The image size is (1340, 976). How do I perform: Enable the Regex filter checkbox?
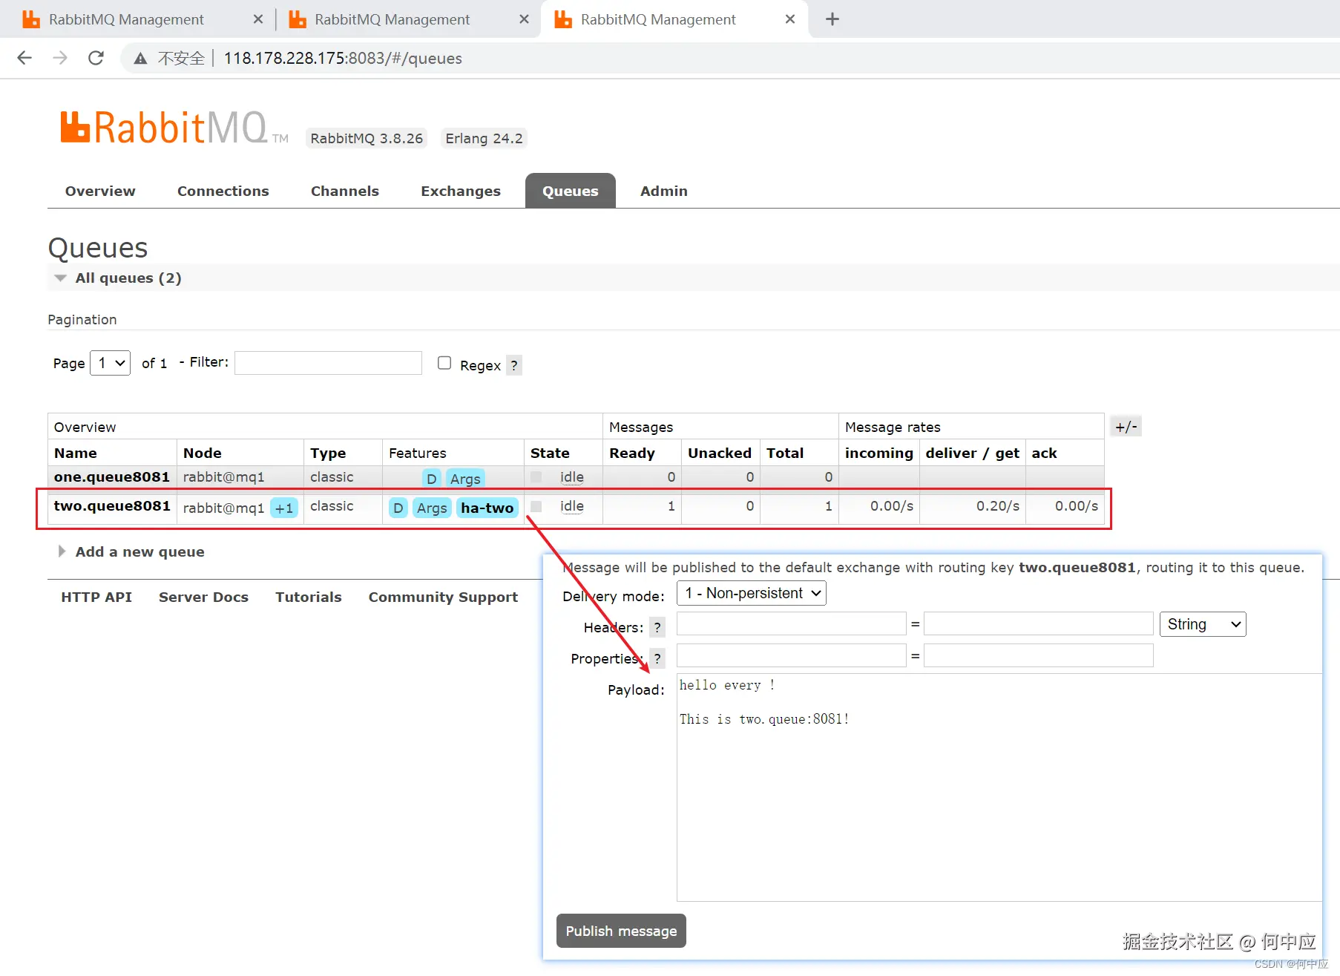444,363
